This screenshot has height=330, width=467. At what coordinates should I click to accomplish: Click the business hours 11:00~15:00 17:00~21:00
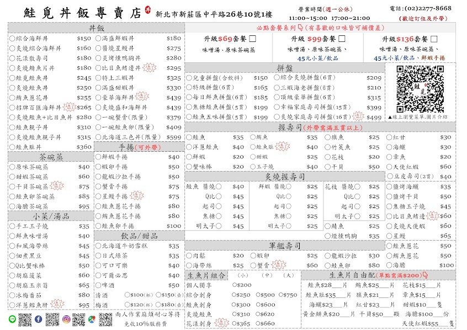(x=330, y=18)
